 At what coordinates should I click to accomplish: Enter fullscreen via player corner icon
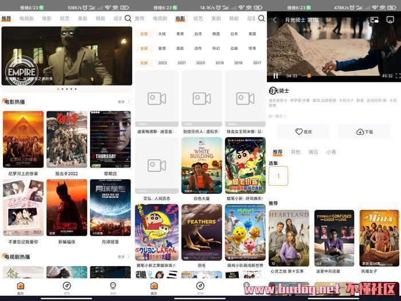tap(398, 76)
